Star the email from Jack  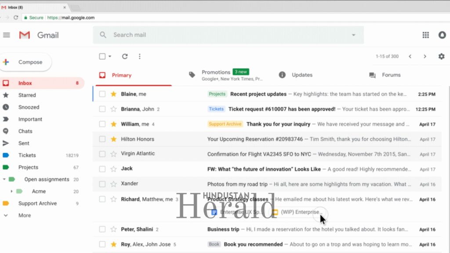(114, 169)
